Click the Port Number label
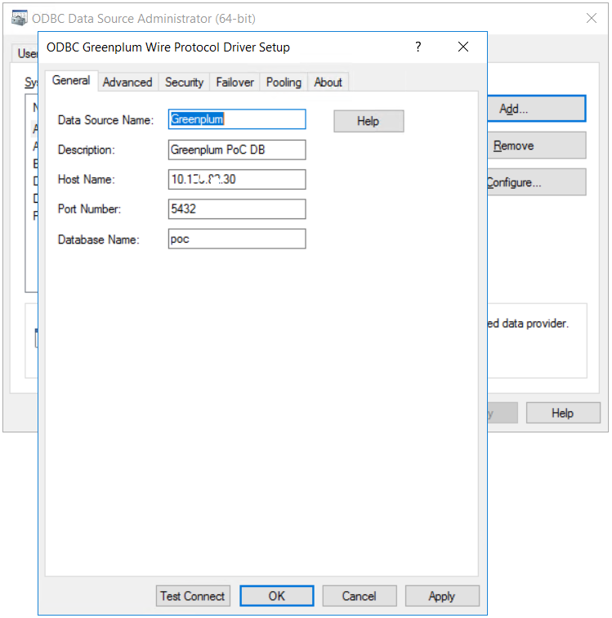 click(89, 209)
